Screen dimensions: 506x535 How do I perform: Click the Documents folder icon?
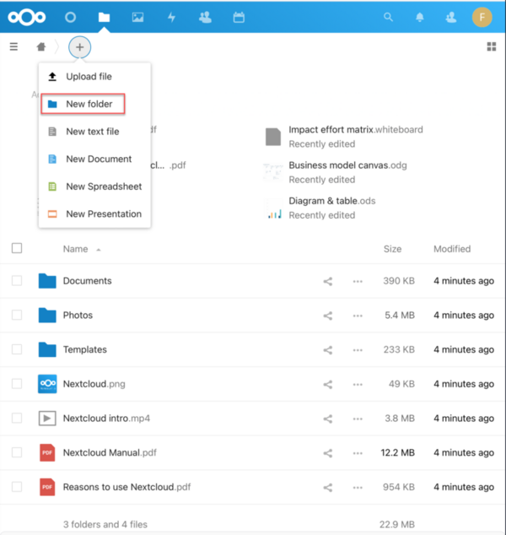click(47, 281)
